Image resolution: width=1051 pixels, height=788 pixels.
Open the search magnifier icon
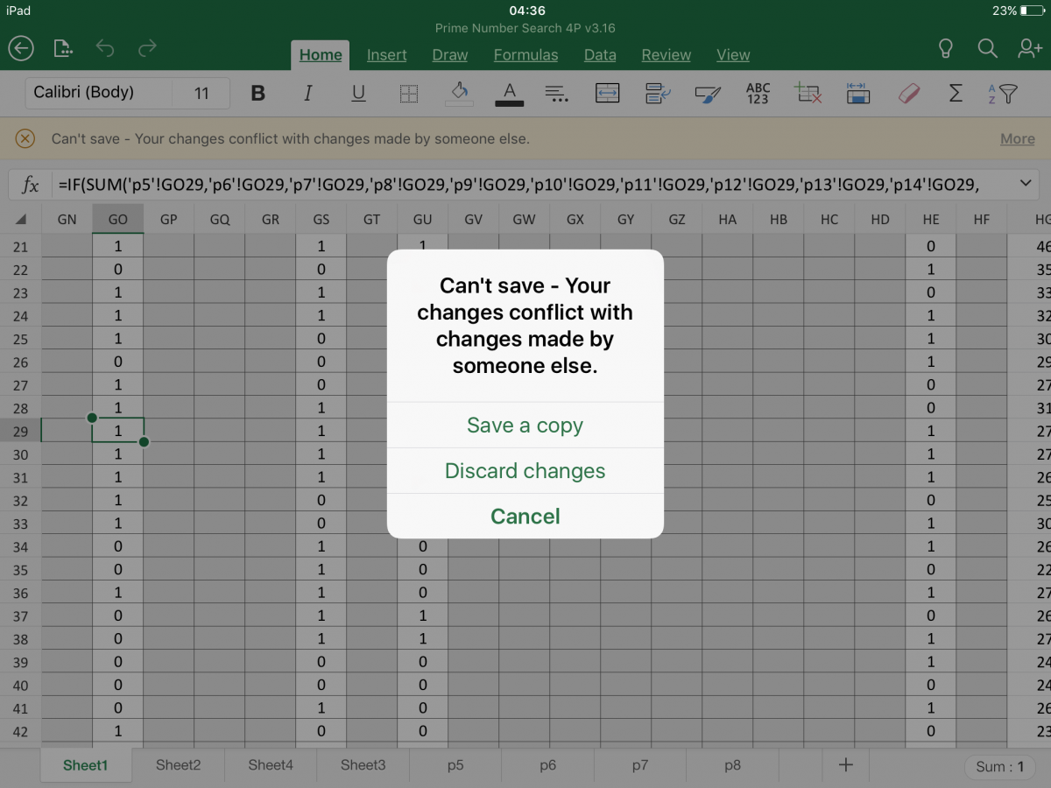pyautogui.click(x=987, y=49)
